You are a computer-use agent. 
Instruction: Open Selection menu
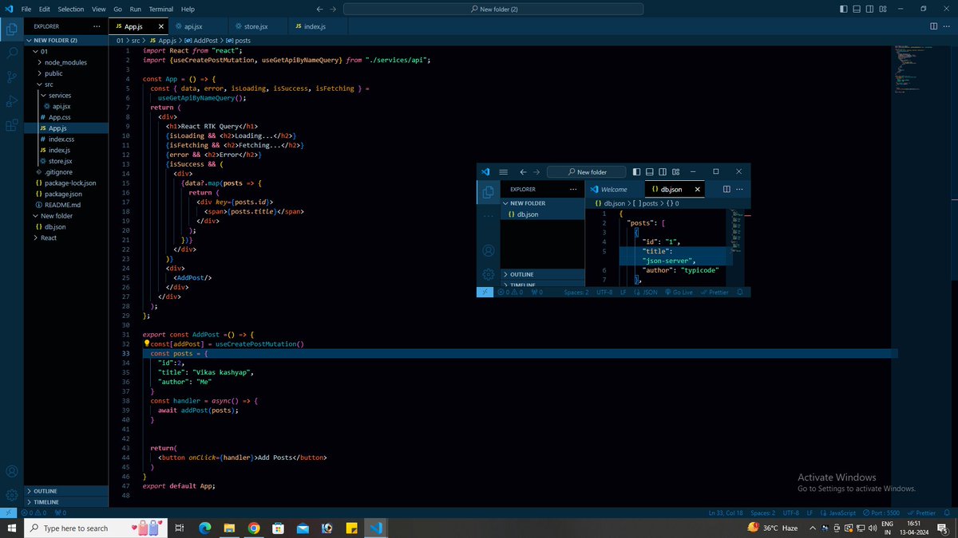click(71, 9)
